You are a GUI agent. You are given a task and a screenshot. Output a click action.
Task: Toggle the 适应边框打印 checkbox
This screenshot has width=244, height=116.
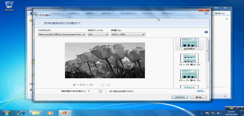[x=111, y=91]
